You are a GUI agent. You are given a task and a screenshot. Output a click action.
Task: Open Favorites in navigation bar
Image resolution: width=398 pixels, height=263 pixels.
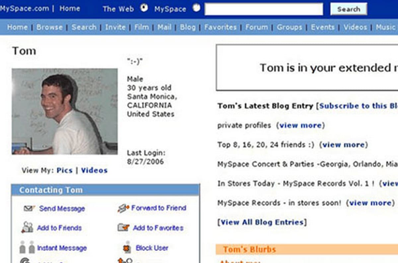pos(221,27)
